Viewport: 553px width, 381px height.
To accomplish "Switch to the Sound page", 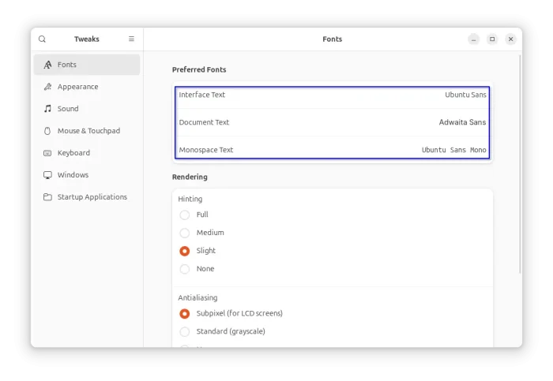I will 87,108.
